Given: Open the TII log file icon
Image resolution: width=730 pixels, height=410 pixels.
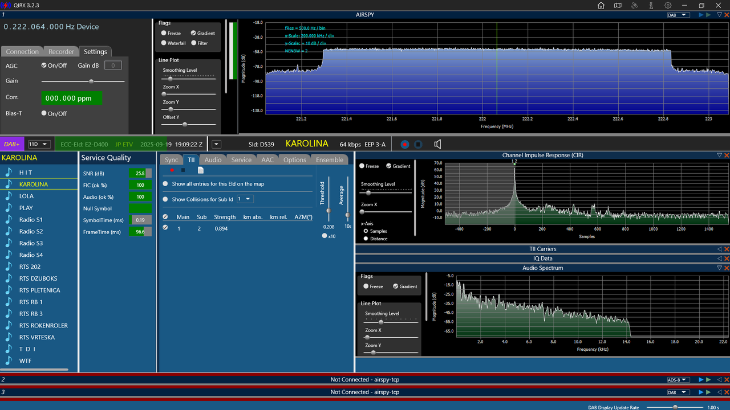Looking at the screenshot, I should click(201, 170).
